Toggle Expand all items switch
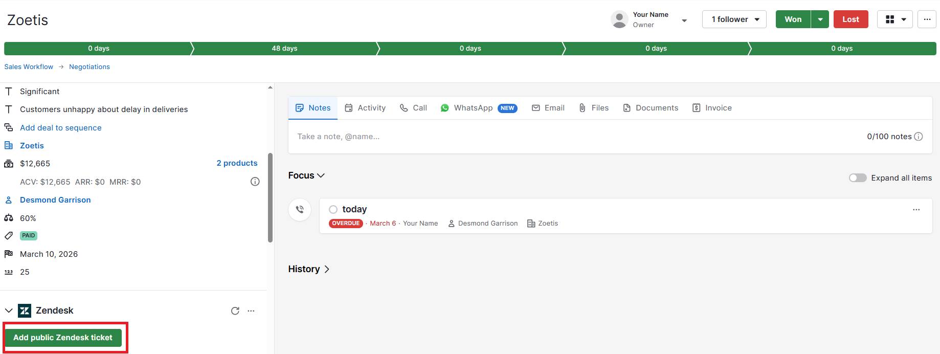The image size is (940, 354). 858,178
